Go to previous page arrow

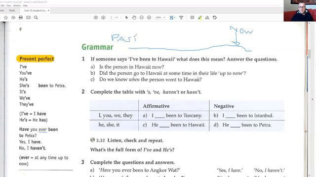pyautogui.click(x=96, y=18)
